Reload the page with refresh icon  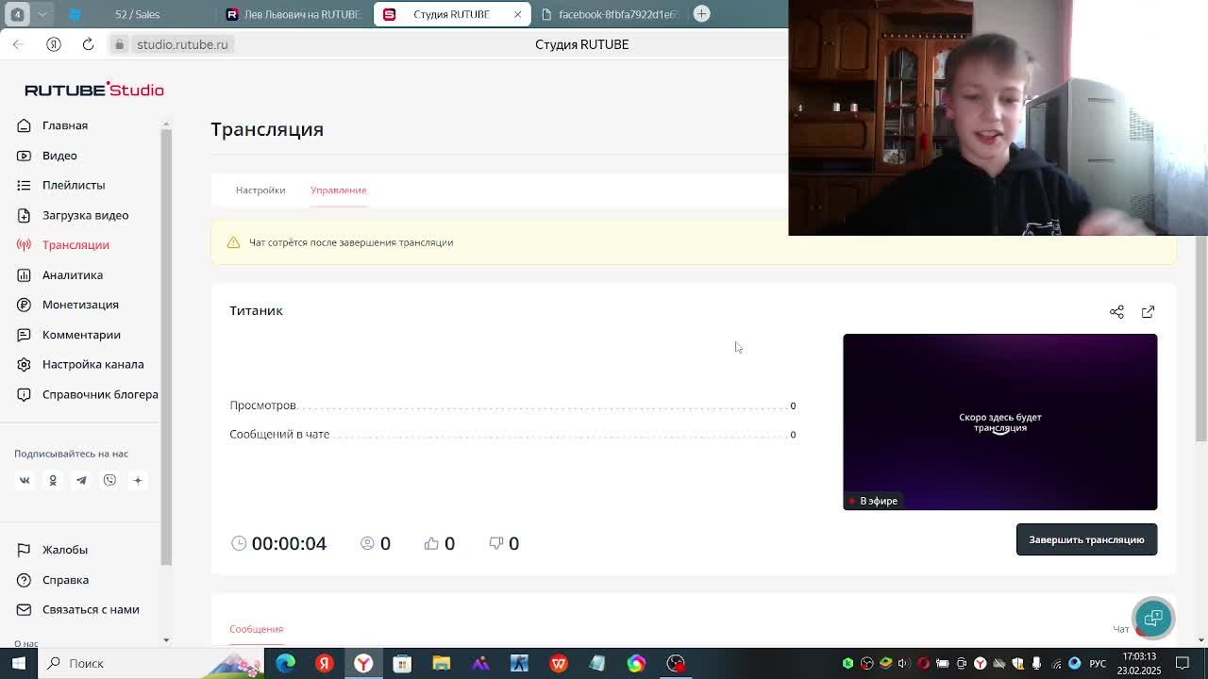coord(88,44)
